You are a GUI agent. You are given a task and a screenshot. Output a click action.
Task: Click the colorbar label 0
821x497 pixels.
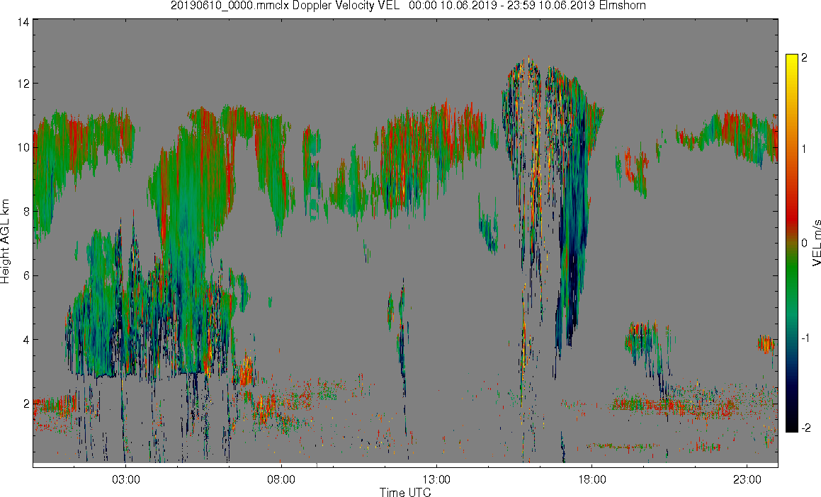(x=804, y=244)
